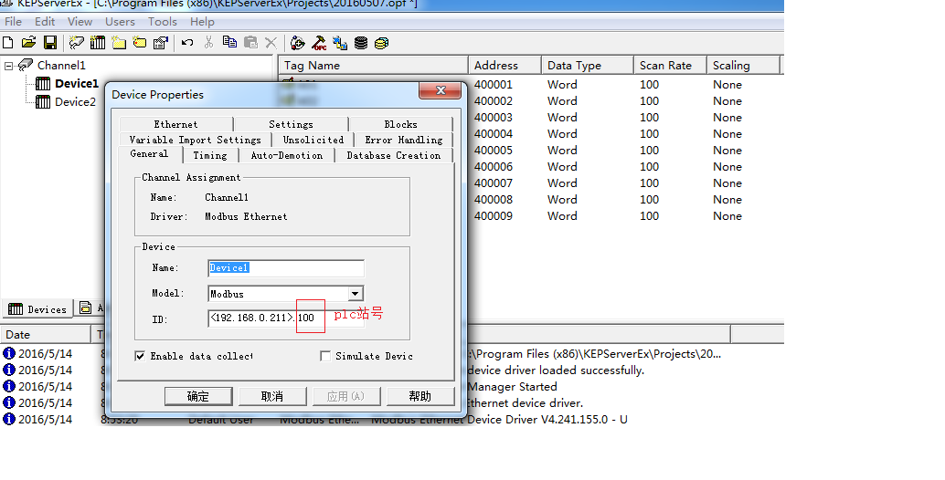This screenshot has width=945, height=480.
Task: Select Channel1 label in the tree
Action: coord(61,65)
